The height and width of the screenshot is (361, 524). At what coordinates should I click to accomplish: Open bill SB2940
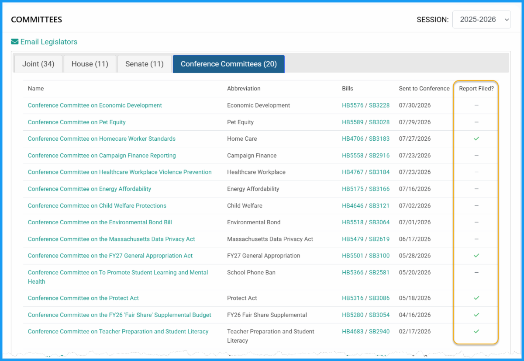point(379,331)
